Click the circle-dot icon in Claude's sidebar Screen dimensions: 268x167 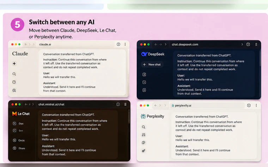(x=14, y=82)
